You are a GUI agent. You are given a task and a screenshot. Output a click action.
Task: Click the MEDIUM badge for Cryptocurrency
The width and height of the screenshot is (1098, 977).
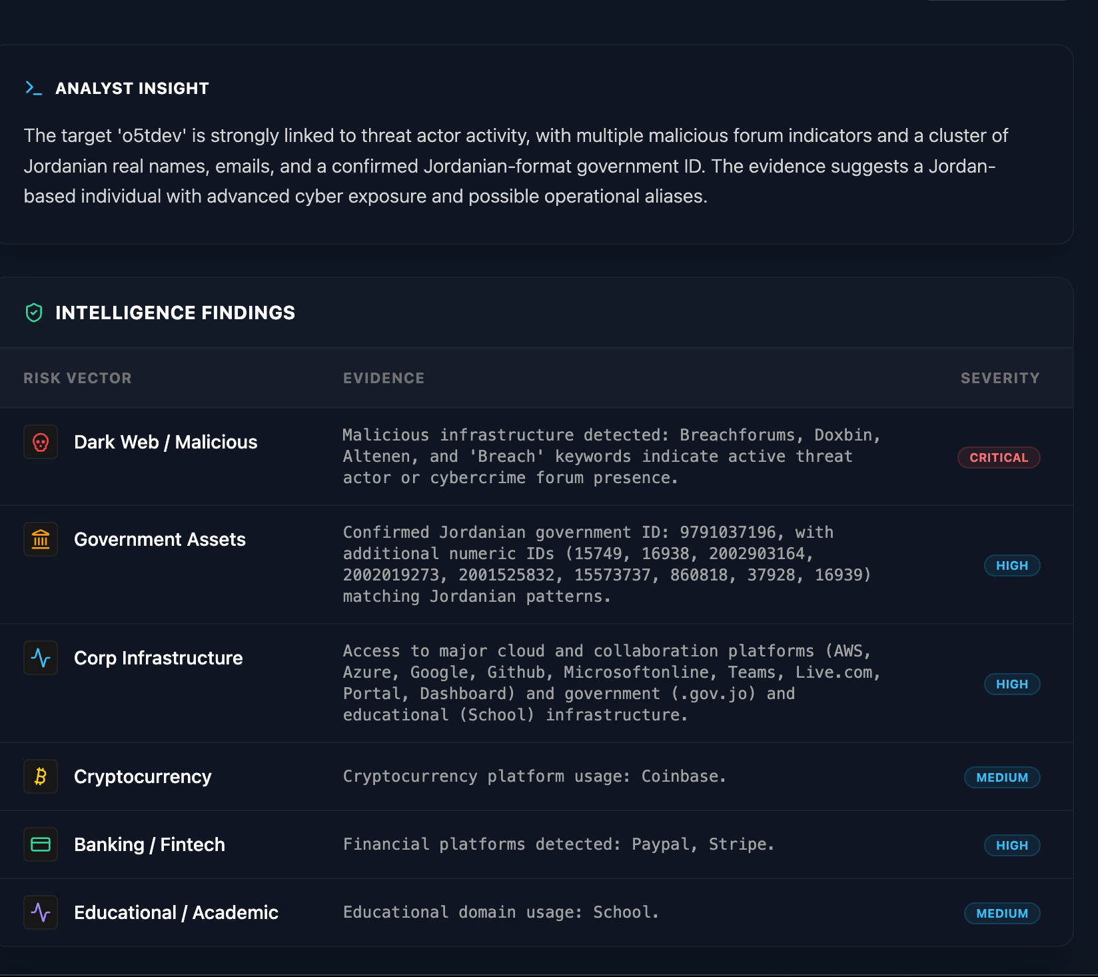(x=1001, y=777)
